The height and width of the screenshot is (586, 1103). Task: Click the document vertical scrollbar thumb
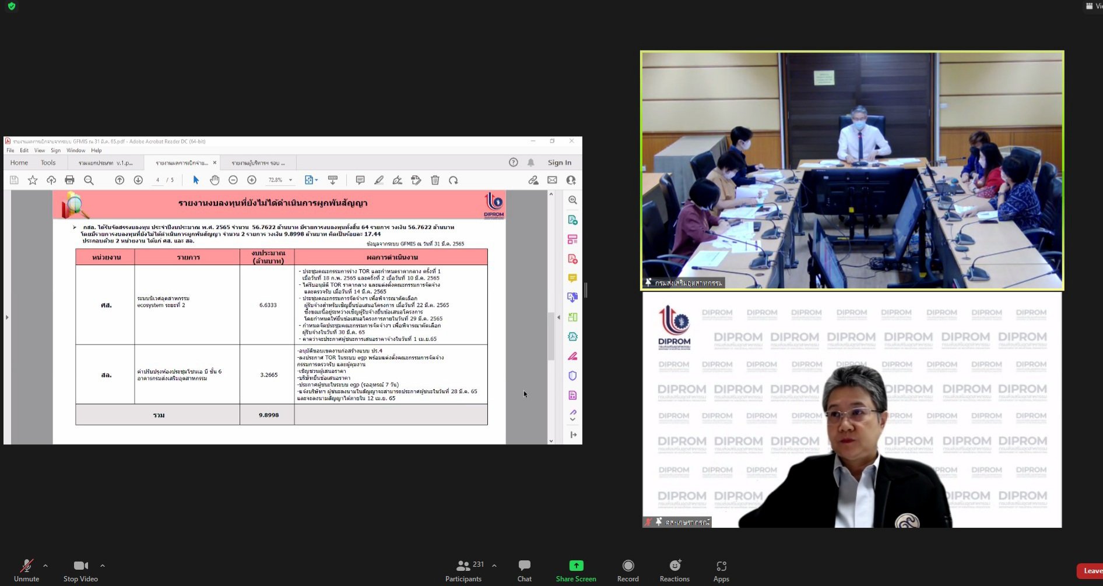[551, 336]
